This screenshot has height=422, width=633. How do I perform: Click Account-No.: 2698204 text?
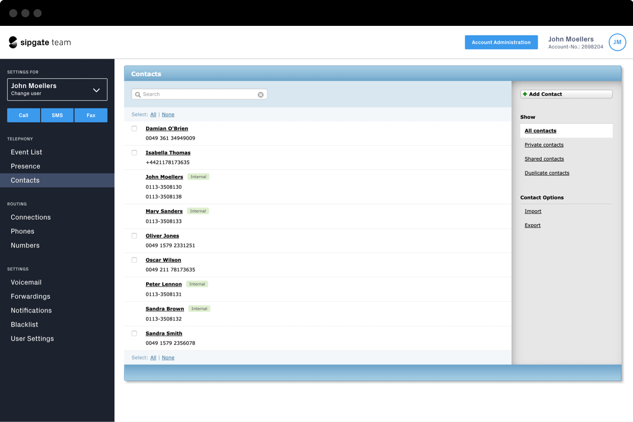(x=576, y=47)
